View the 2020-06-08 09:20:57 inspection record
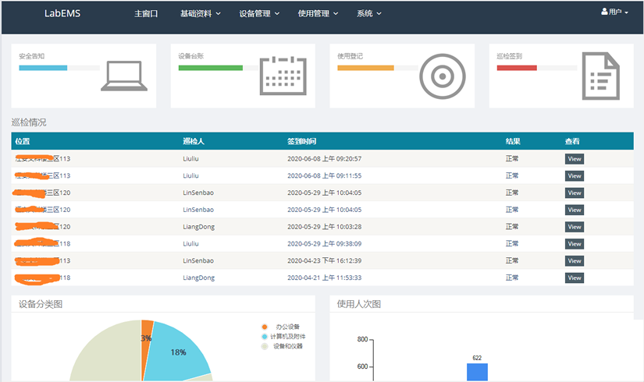Image resolution: width=644 pixels, height=382 pixels. tap(575, 159)
